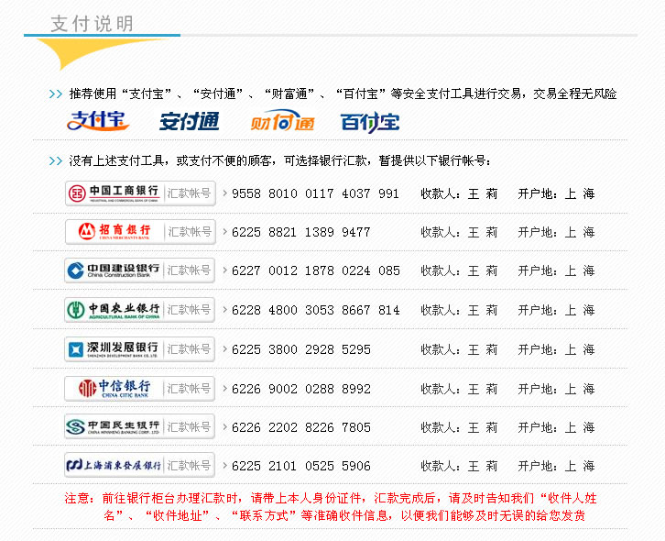The height and width of the screenshot is (541, 665).
Task: Click 汇款帐号 label beside 中信银行
Action: pos(189,389)
